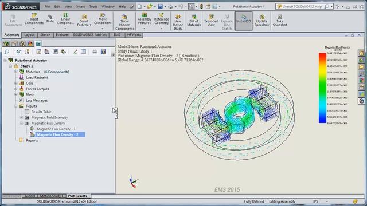Click the first icon in right task pane
Viewport: 367px width, 206px height.
[x=361, y=53]
